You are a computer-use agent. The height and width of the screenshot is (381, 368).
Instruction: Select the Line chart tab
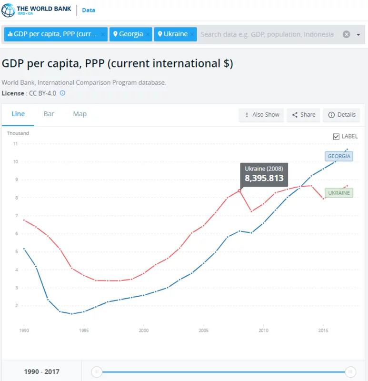(18, 114)
